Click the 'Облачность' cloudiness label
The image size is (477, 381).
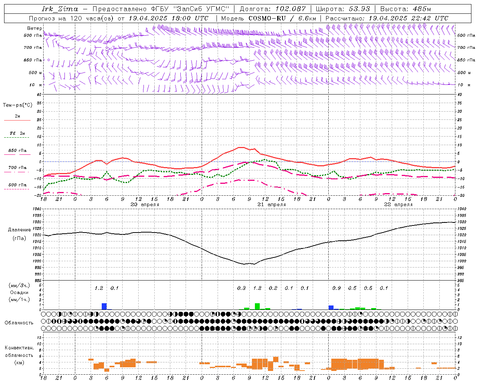19,323
